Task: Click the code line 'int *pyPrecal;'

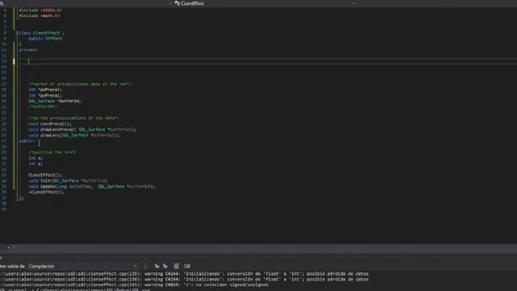Action: tap(45, 95)
